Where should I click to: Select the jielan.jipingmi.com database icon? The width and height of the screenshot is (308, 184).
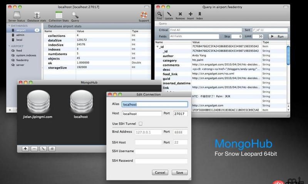[x=38, y=101]
